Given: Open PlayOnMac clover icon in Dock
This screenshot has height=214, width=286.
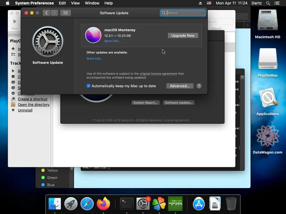Looking at the screenshot, I should pos(159,204).
